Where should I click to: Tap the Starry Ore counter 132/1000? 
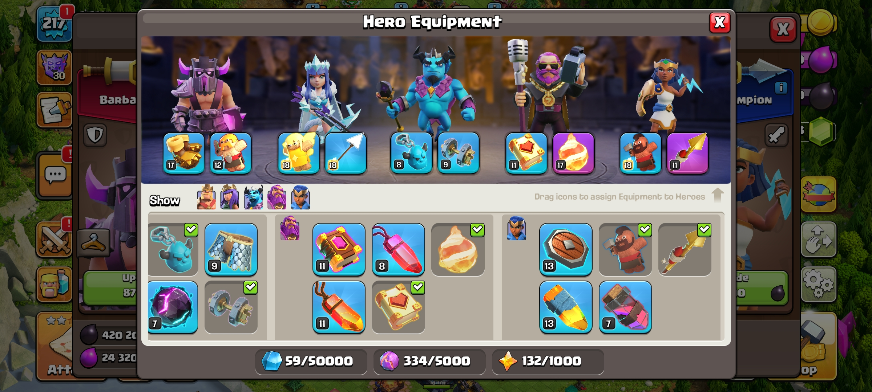548,362
